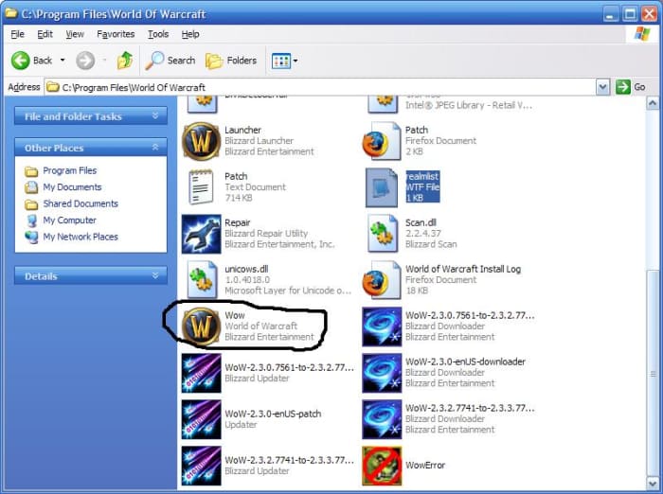This screenshot has height=494, width=663.
Task: Open the My Network Places link
Action: pyautogui.click(x=81, y=237)
